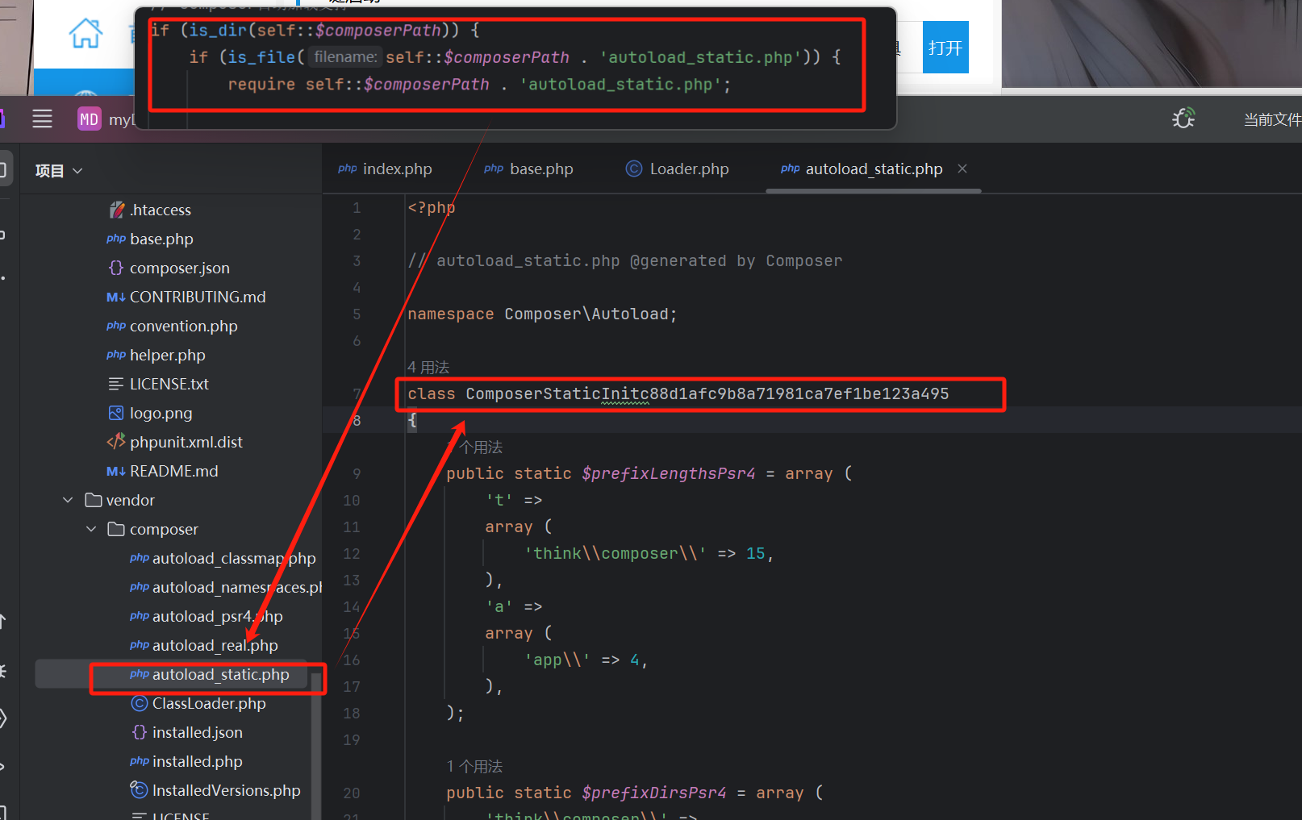1302x820 pixels.
Task: Click line number 20 in the gutter
Action: 352,793
